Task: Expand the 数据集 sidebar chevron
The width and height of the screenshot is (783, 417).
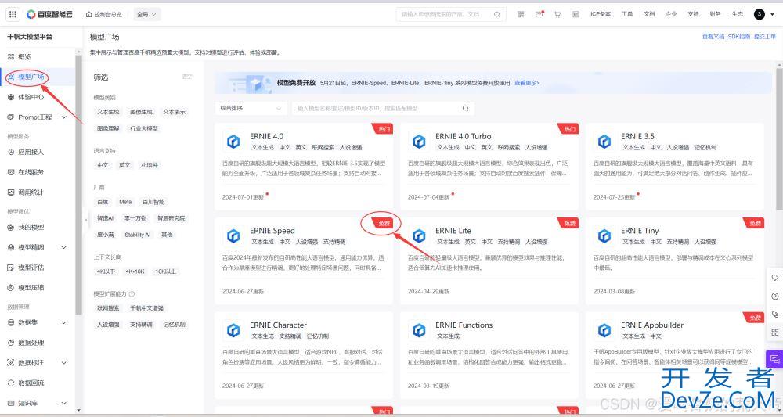Action: point(64,323)
